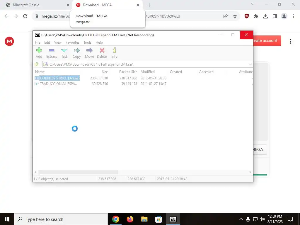Open the View menu

point(58,42)
